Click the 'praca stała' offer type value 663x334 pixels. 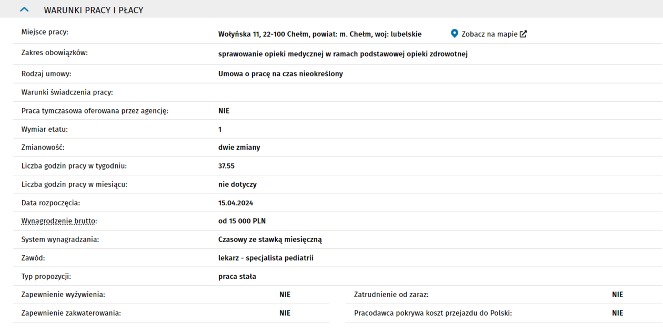(x=237, y=276)
